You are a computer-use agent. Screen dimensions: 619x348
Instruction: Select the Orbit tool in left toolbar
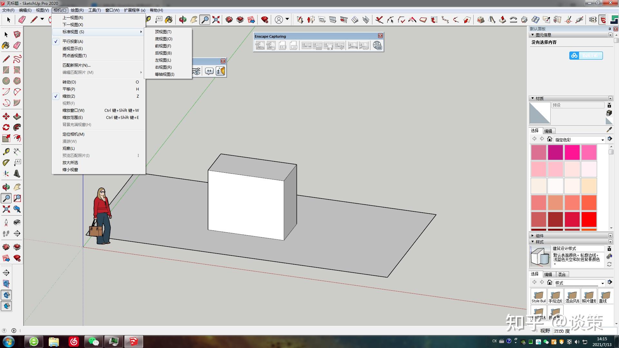pyautogui.click(x=6, y=187)
